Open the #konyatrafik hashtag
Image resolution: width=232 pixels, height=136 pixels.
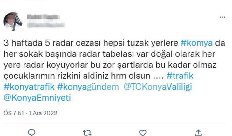(x=29, y=87)
